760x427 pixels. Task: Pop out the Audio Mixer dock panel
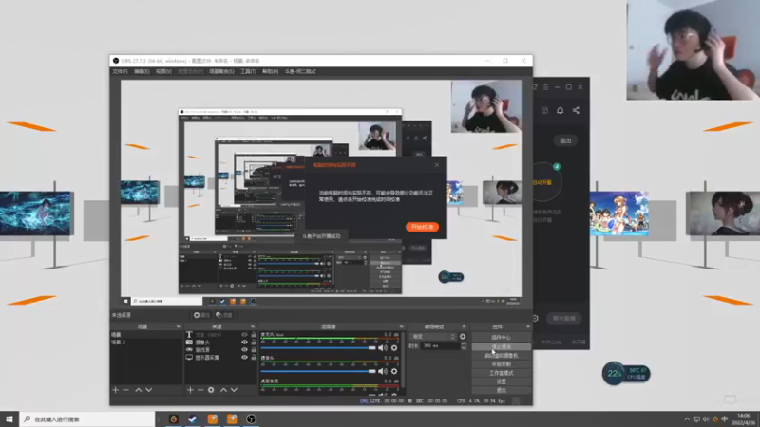tap(401, 326)
